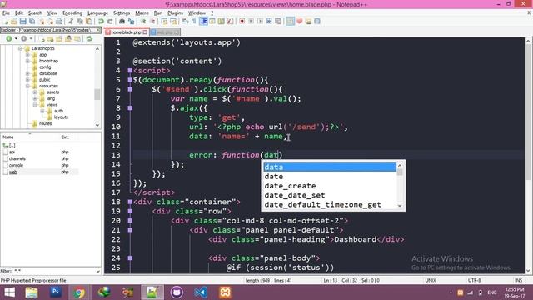The width and height of the screenshot is (533, 300).
Task: Select the web php file in file list
Action: (x=13, y=172)
